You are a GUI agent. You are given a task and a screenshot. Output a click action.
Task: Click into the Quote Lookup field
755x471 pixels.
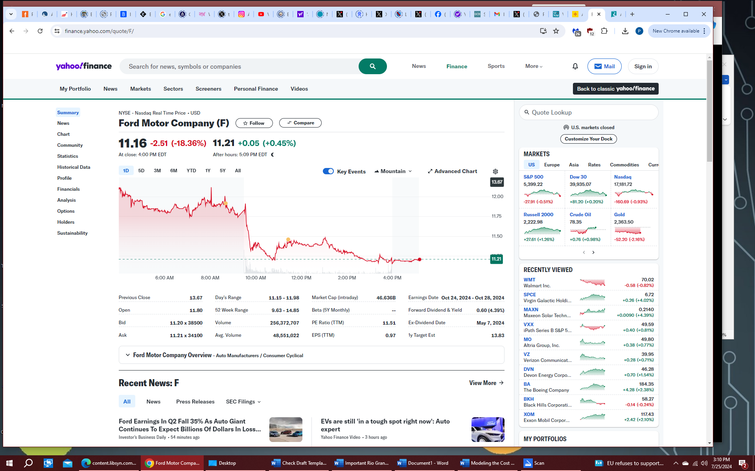[x=589, y=113]
